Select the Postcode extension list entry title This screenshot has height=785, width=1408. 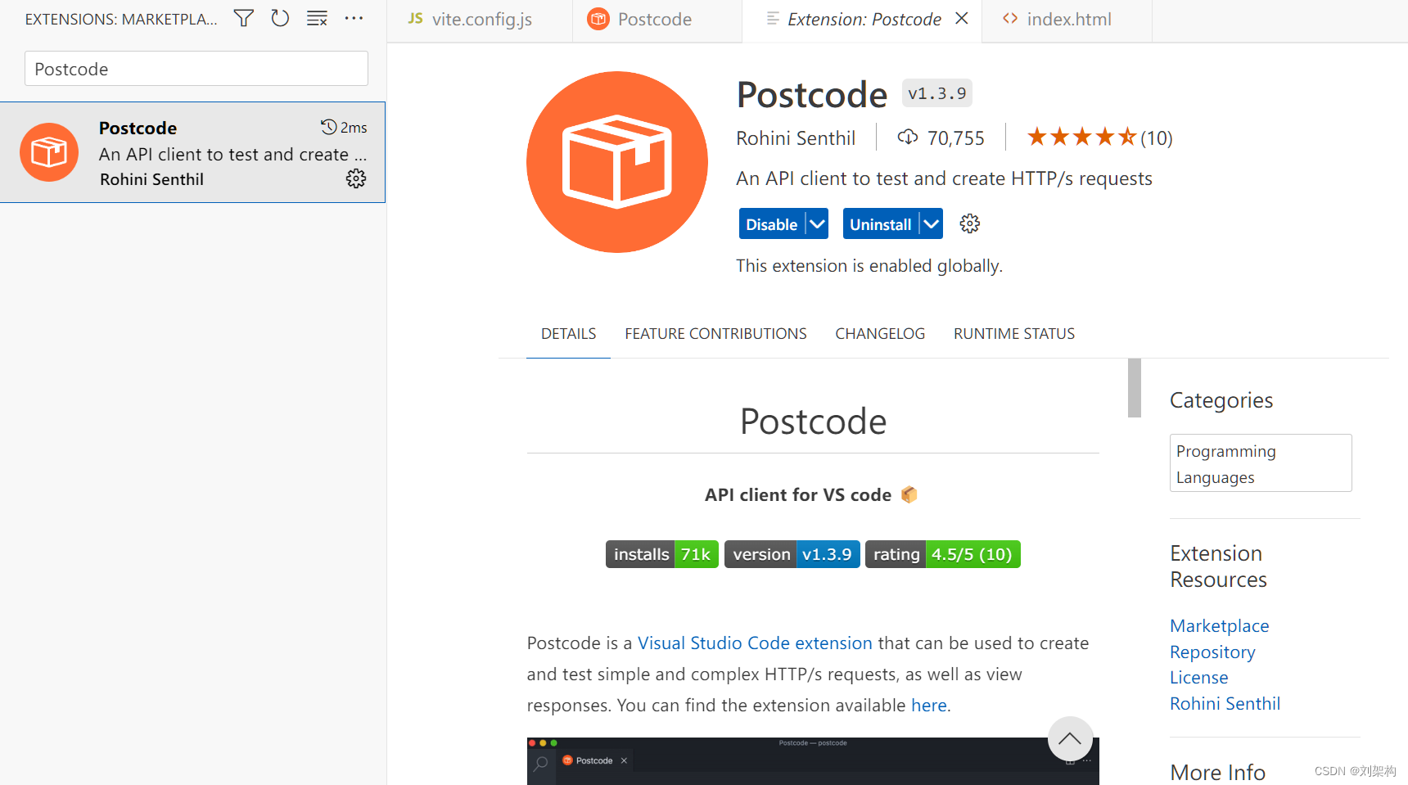coord(138,128)
